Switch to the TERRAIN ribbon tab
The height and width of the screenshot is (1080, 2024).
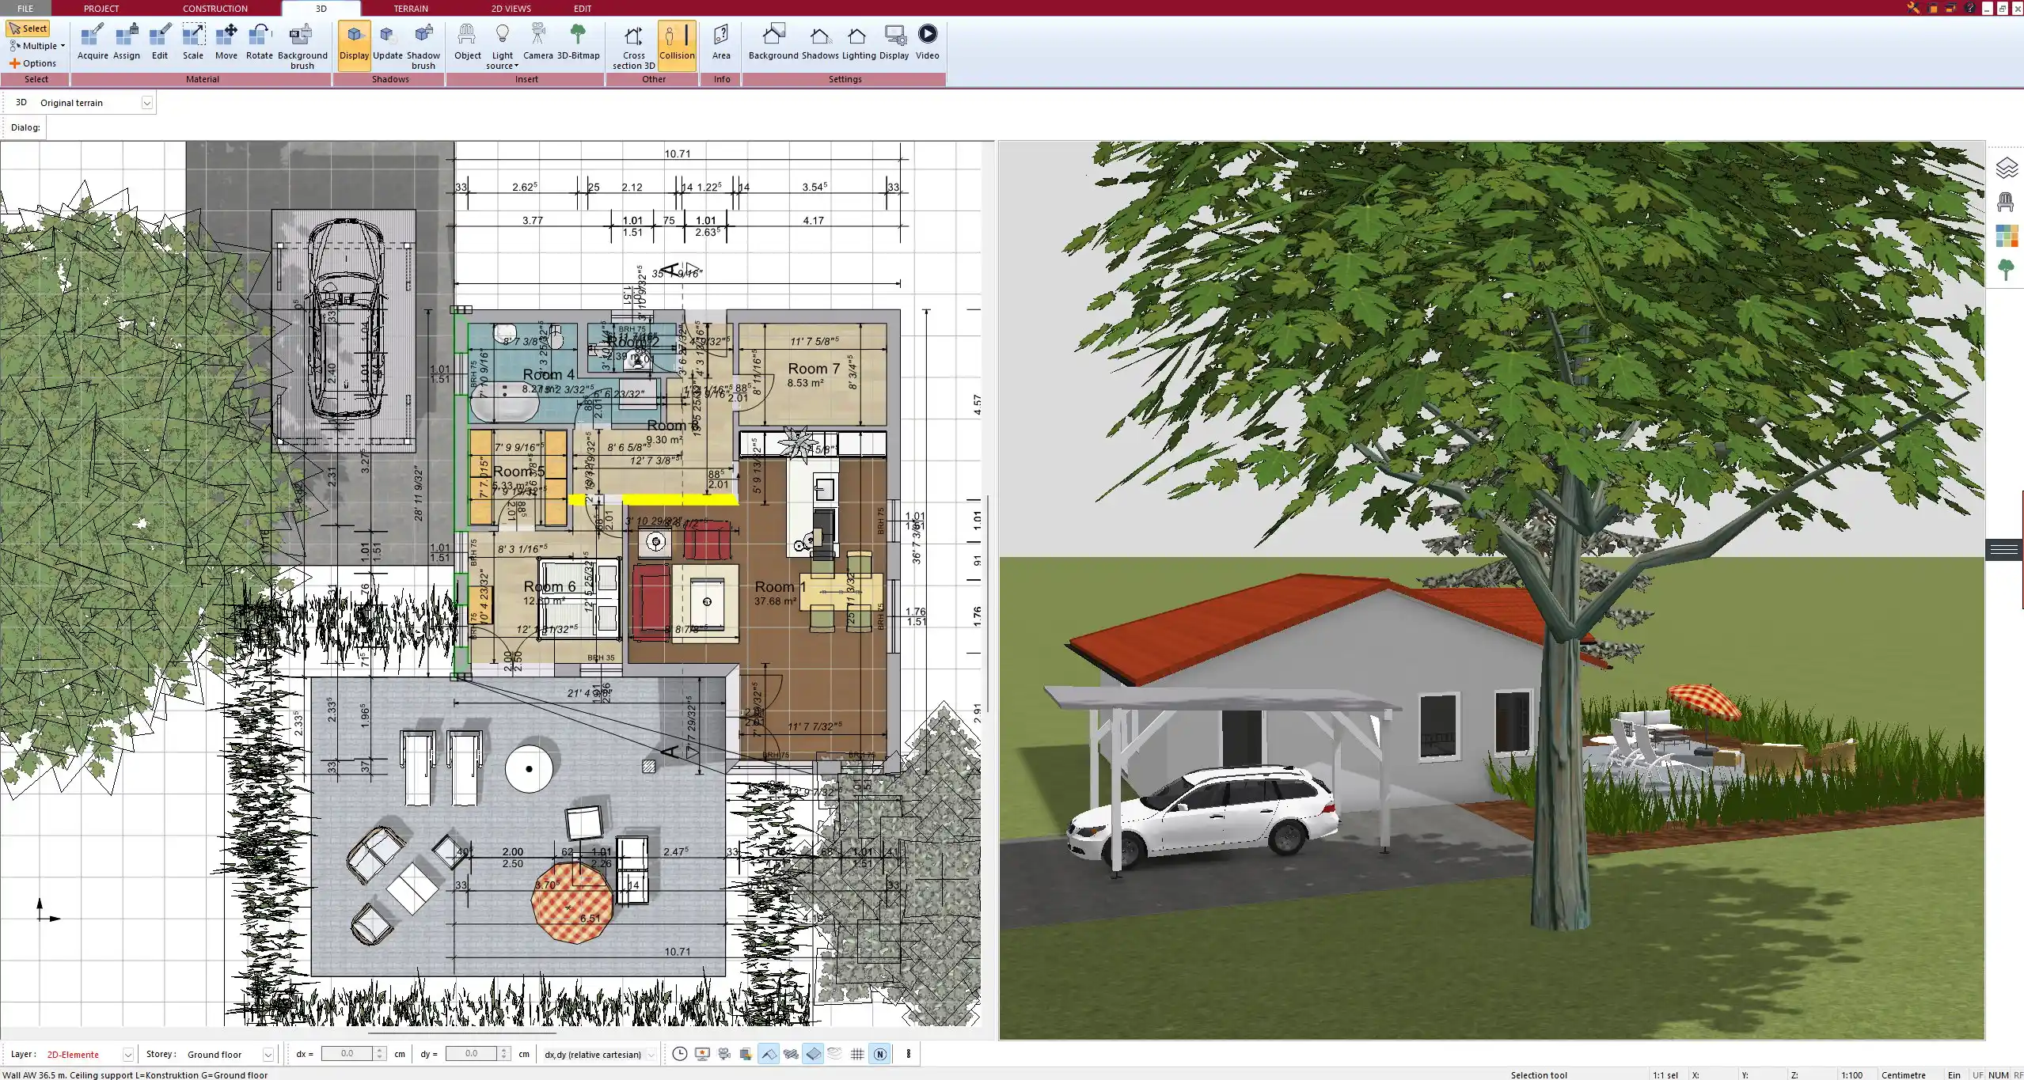(x=411, y=9)
